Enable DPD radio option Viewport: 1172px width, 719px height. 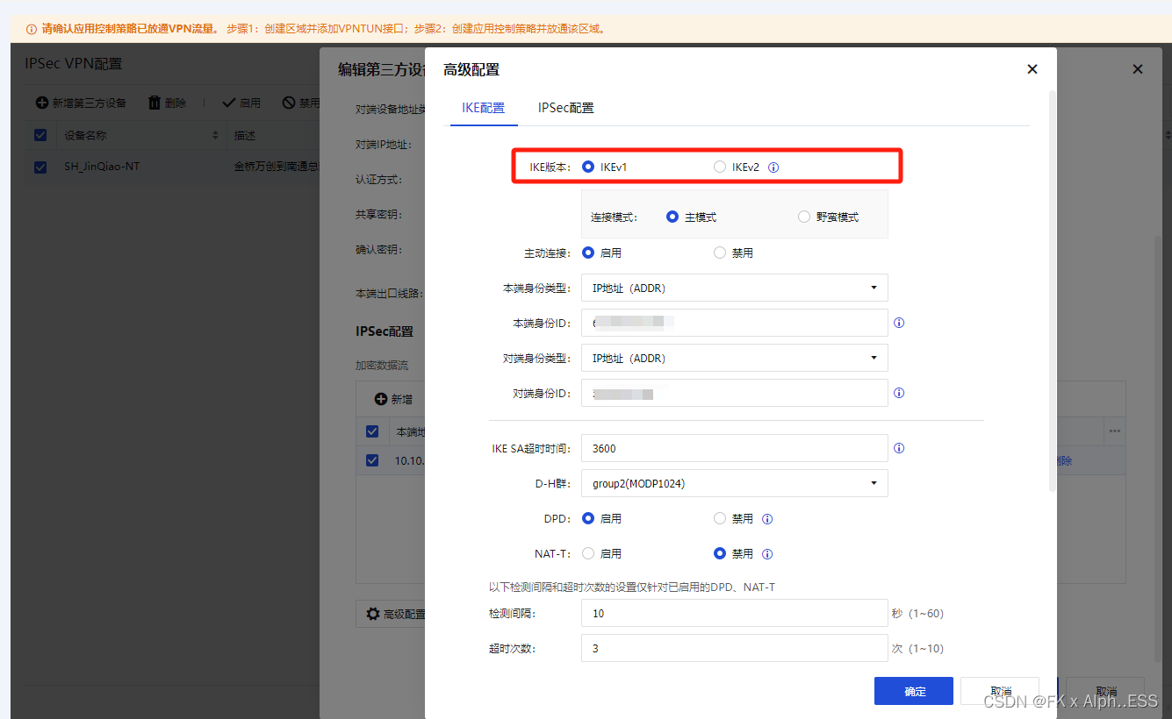[x=588, y=518]
